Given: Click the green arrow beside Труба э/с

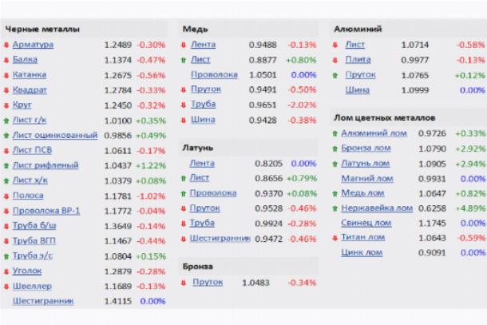Looking at the screenshot, I should point(6,256).
